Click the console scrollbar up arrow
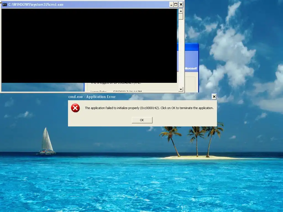Image resolution: width=283 pixels, height=212 pixels. click(181, 11)
